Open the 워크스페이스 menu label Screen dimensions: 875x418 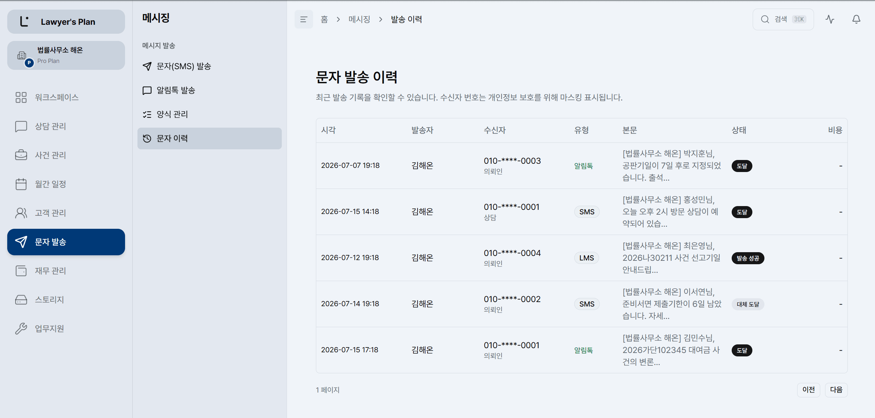tap(57, 97)
